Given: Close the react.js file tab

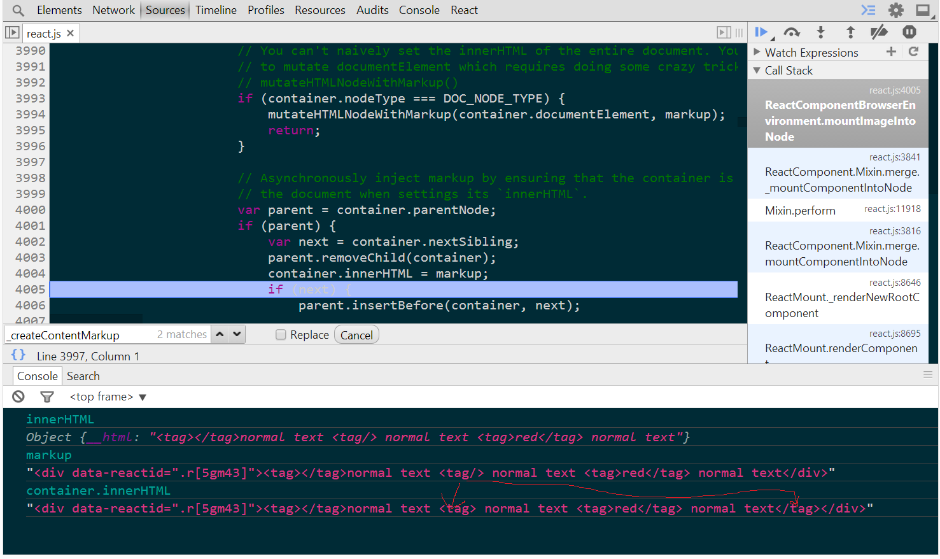Looking at the screenshot, I should [71, 33].
